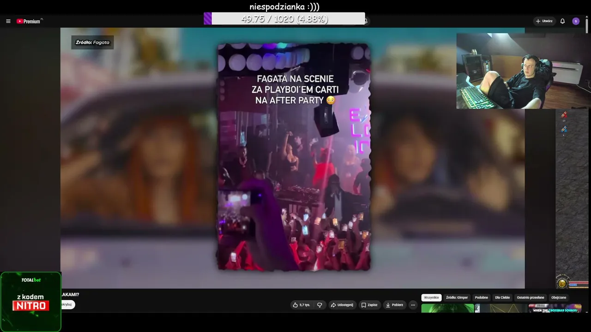The height and width of the screenshot is (332, 591).
Task: Go to YouTube Premium home logo
Action: pos(29,21)
